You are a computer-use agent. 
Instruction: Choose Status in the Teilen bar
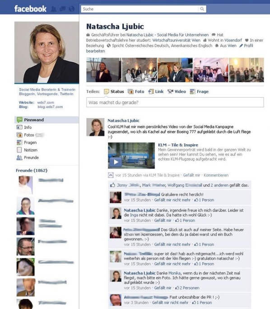[114, 91]
